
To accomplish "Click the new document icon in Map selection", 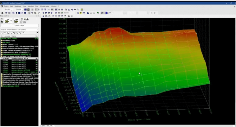I will tap(2, 20).
